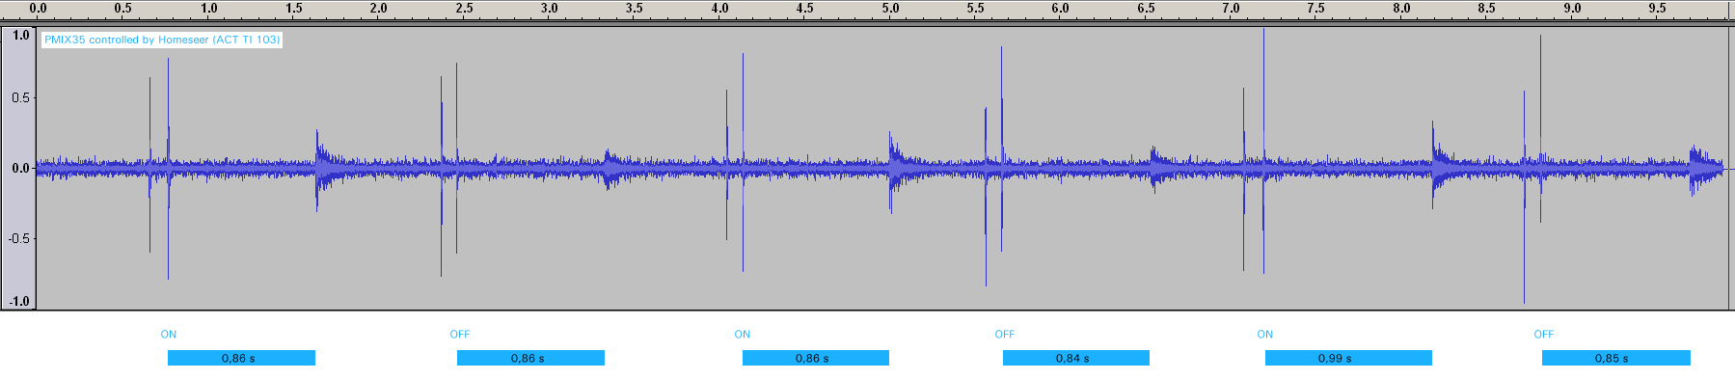This screenshot has width=1735, height=380.
Task: Jump to 7.5 on the timeline ruler
Action: (1316, 8)
